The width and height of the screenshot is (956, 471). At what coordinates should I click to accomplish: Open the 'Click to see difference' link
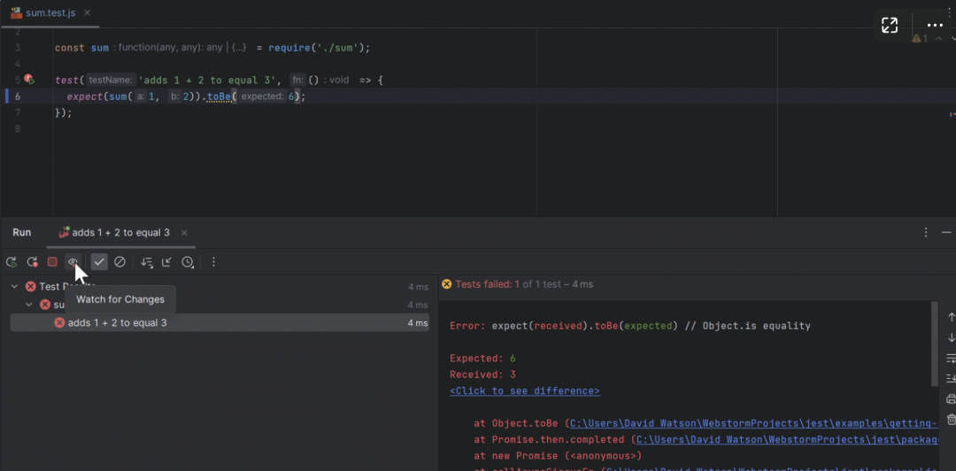525,390
